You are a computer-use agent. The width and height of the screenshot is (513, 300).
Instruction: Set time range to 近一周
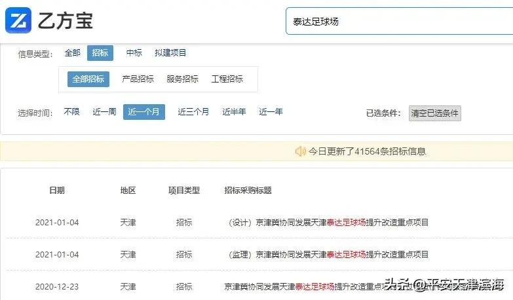pos(104,112)
